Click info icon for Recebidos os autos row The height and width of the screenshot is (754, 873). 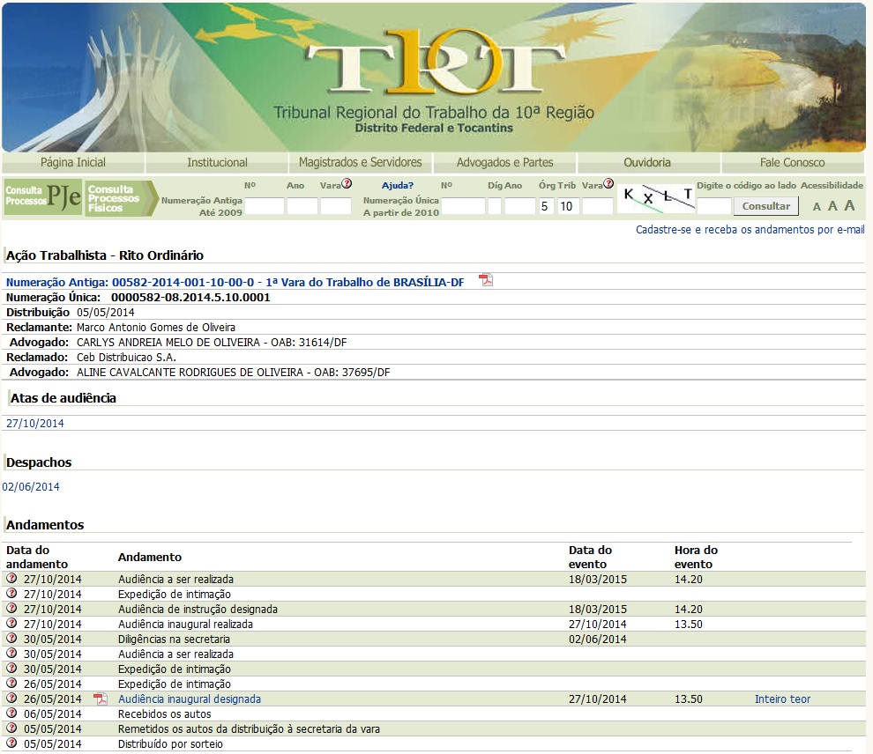11,713
